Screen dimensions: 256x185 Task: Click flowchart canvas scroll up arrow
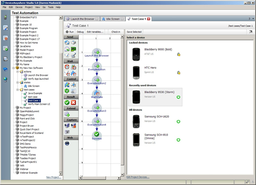pos(122,37)
